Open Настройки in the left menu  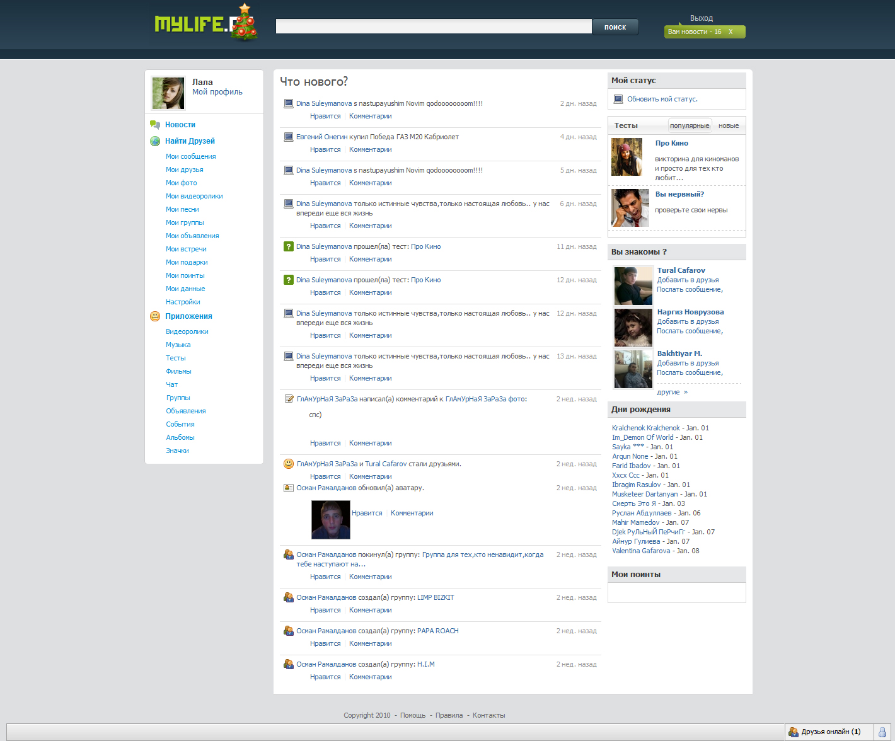(x=183, y=302)
